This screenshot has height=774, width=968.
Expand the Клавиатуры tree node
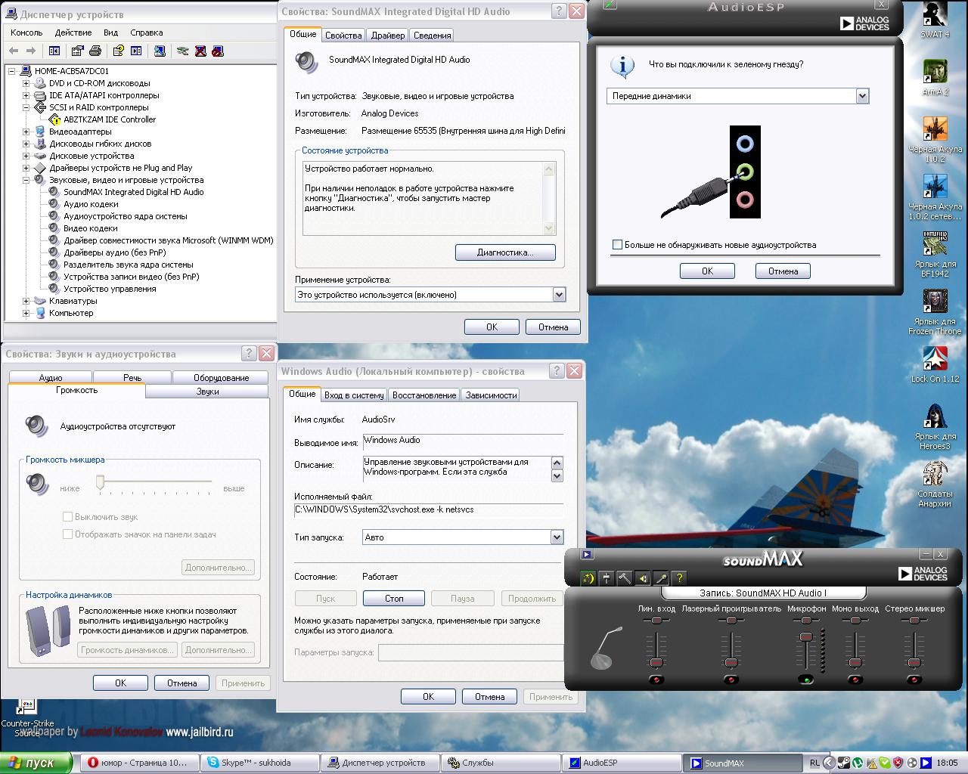26,301
